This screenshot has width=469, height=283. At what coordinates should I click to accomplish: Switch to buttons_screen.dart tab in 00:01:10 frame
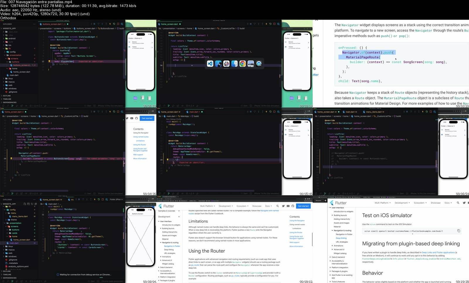pos(54,24)
